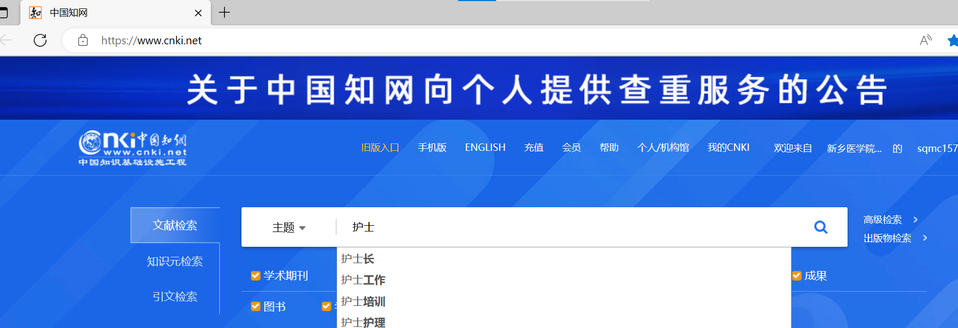This screenshot has width=958, height=328.
Task: Open 我的CNKI link
Action: click(x=728, y=148)
